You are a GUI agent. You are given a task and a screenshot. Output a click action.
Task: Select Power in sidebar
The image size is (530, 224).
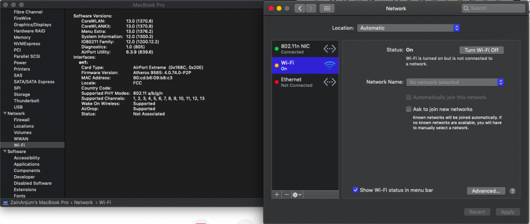coord(20,63)
